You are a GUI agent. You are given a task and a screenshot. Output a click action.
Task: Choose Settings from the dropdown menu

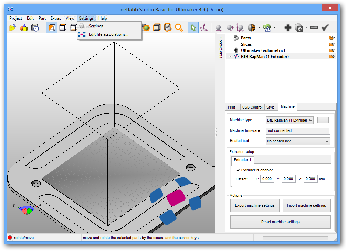(109, 26)
